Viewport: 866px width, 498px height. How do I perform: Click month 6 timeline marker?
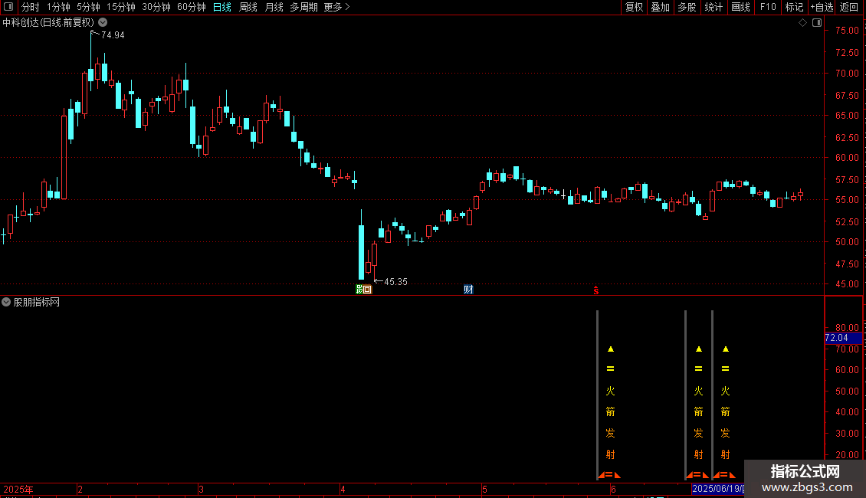613,489
